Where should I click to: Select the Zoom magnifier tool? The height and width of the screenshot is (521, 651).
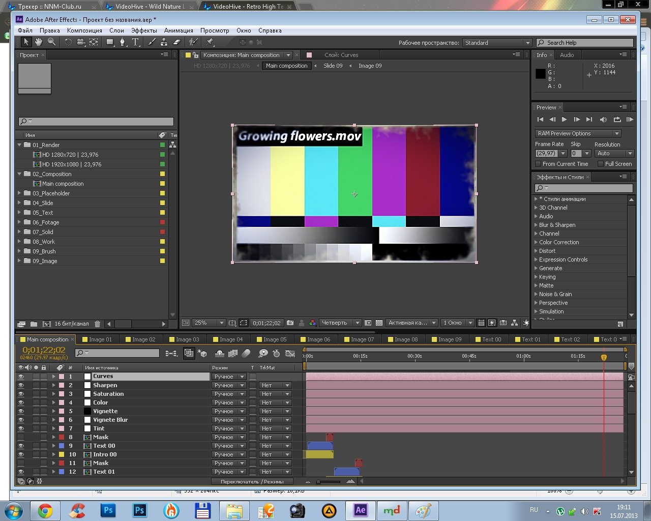coord(51,42)
